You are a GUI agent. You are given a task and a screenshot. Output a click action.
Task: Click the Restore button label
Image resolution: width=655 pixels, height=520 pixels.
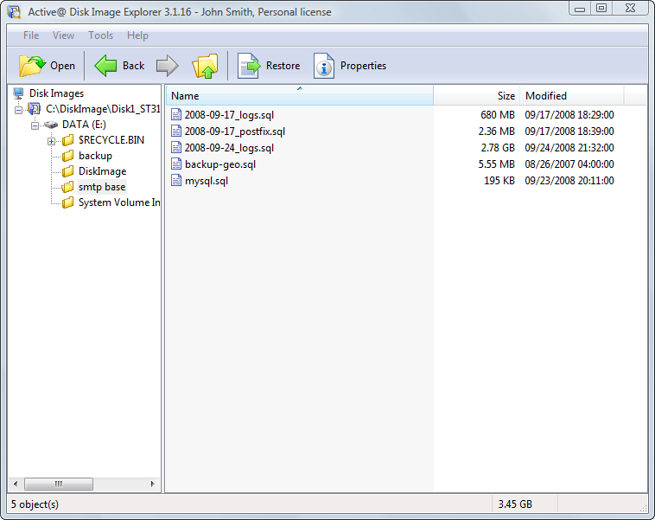tap(283, 66)
